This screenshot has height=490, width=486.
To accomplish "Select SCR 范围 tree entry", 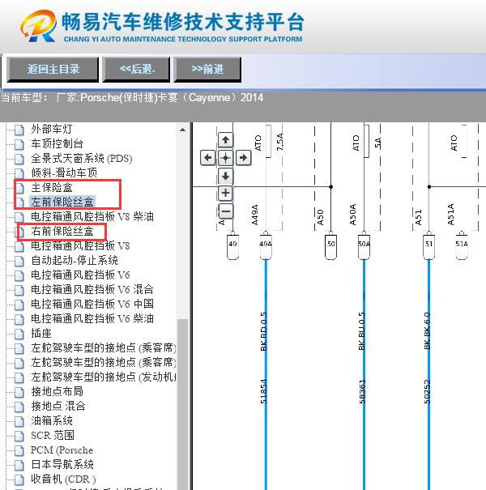I will tap(53, 435).
